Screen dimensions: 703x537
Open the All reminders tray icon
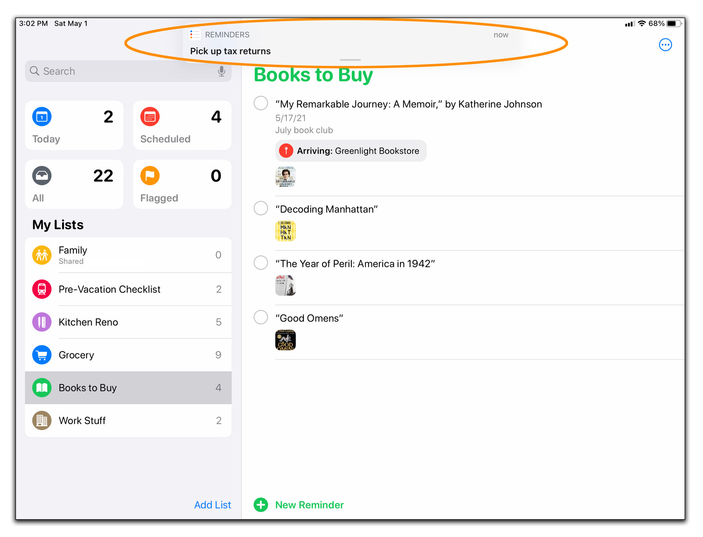click(x=42, y=176)
